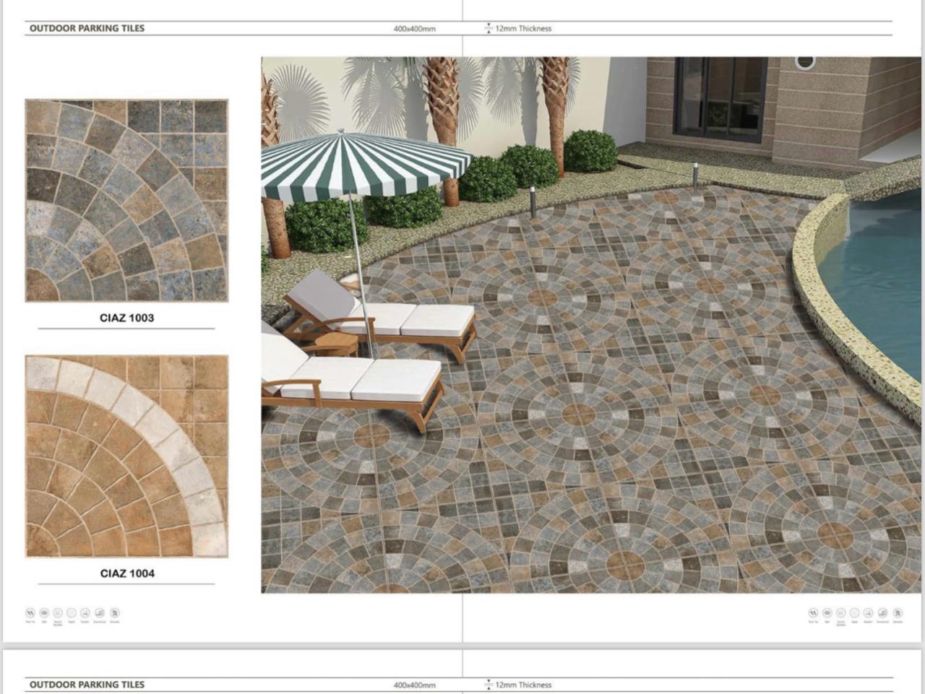
Task: Click the Floor Tile icon in bottom-left icon row
Action: pyautogui.click(x=30, y=613)
